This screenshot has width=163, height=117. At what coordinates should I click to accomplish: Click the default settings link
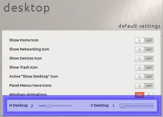point(139,26)
